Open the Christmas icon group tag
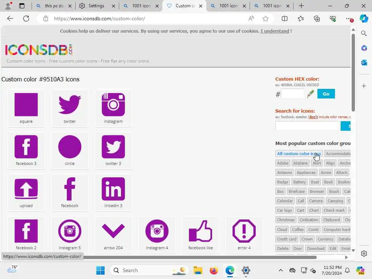This screenshot has width=372, height=279. (286, 220)
